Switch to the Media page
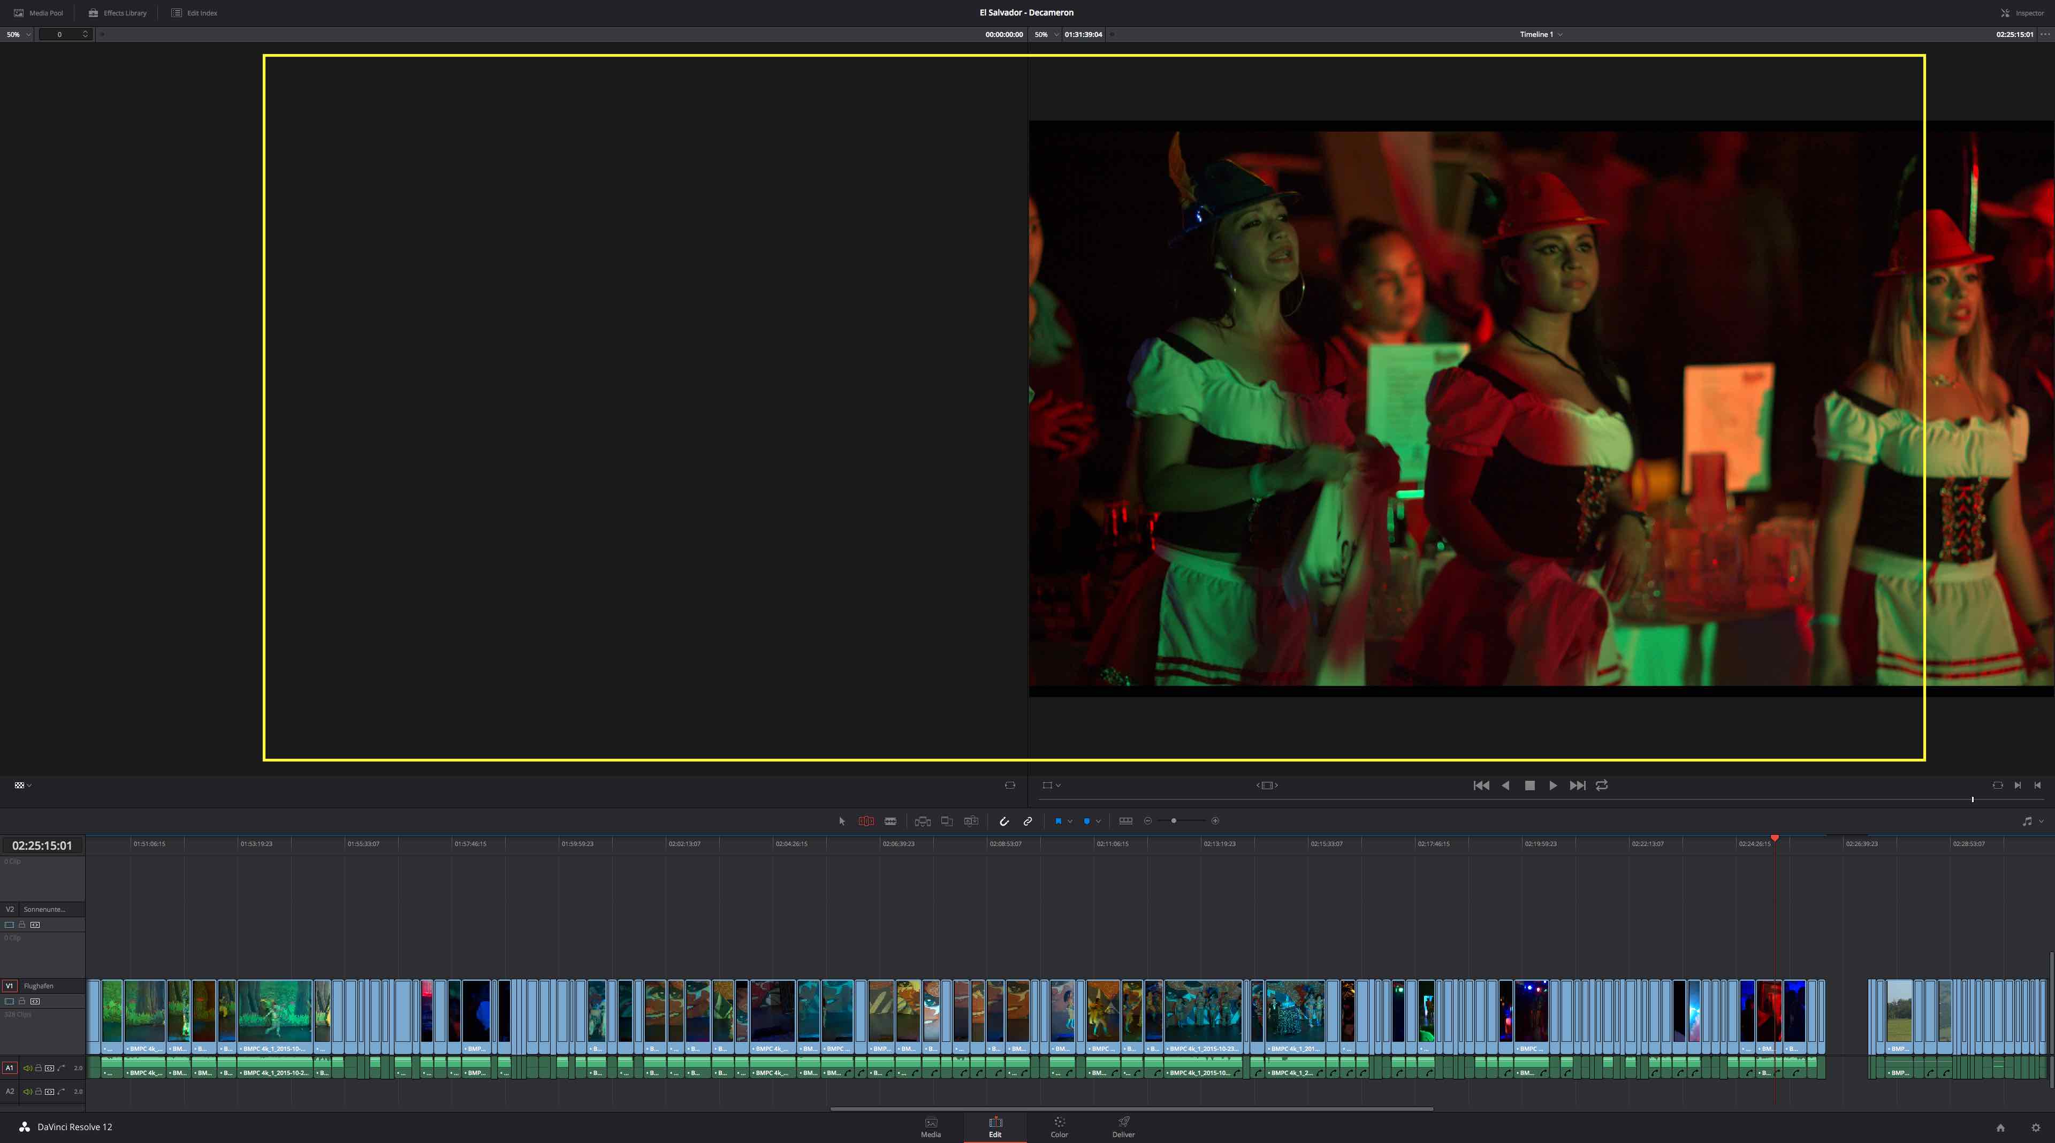Screen dimensions: 2055x1143 coord(931,1127)
